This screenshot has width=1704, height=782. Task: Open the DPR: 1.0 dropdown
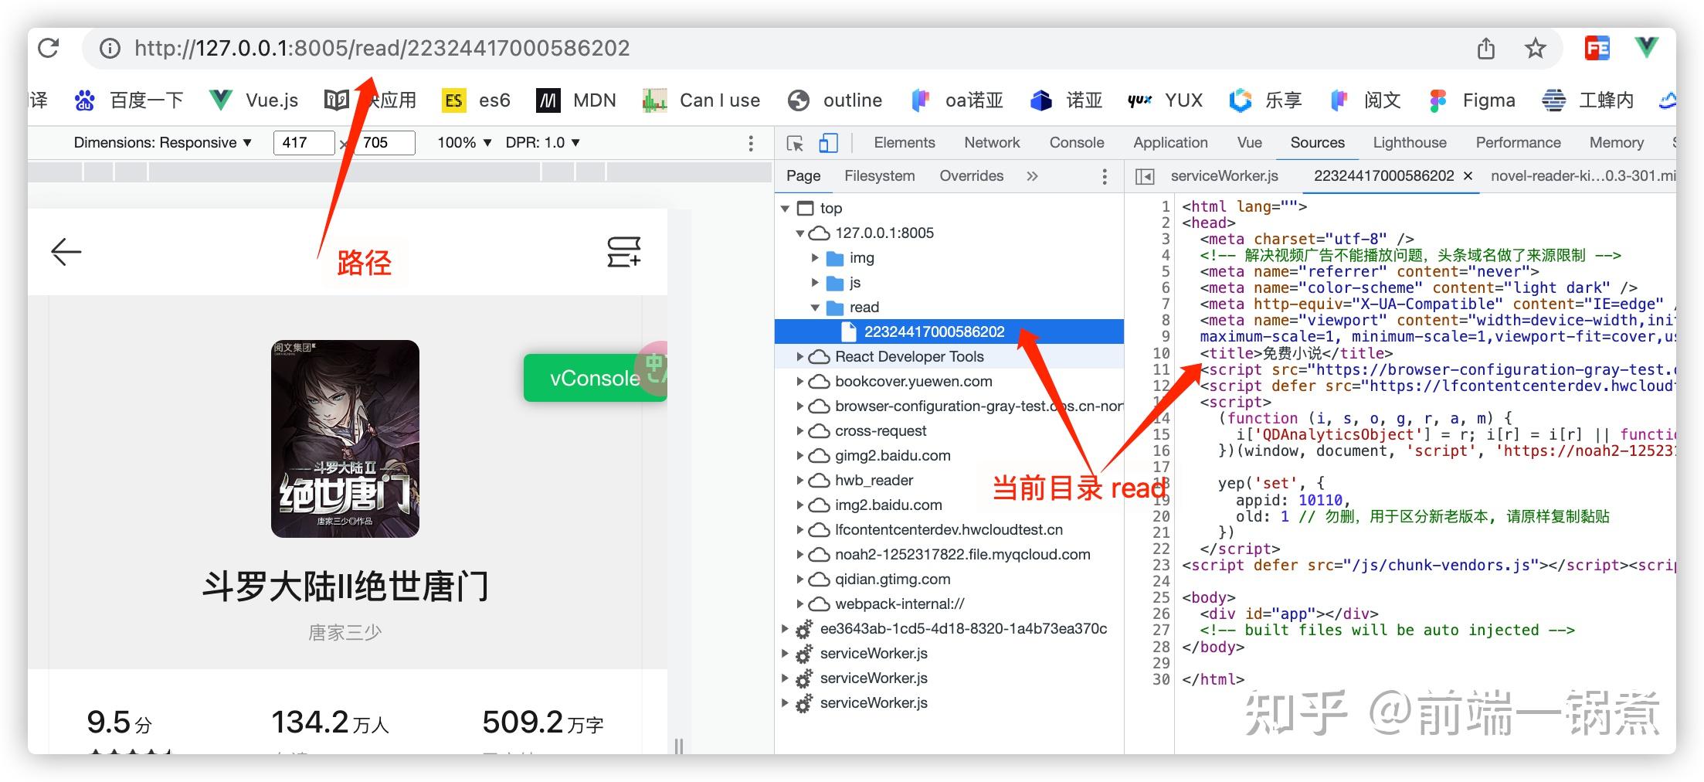(x=542, y=143)
